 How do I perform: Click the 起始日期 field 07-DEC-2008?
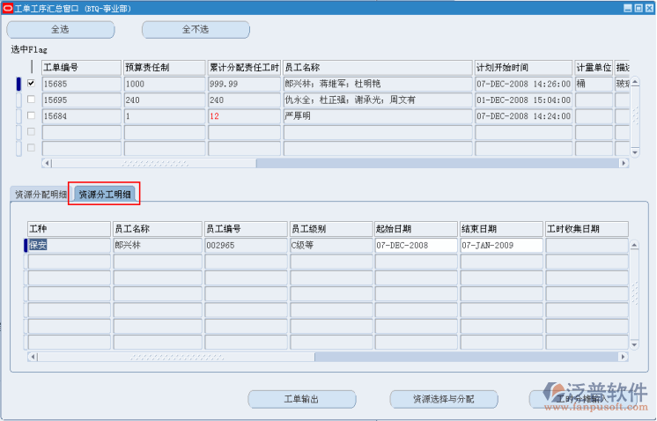pos(415,245)
